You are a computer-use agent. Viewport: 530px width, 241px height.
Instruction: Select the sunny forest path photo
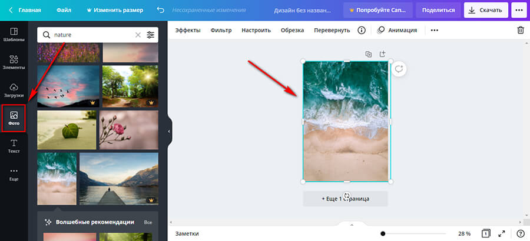coord(130,86)
